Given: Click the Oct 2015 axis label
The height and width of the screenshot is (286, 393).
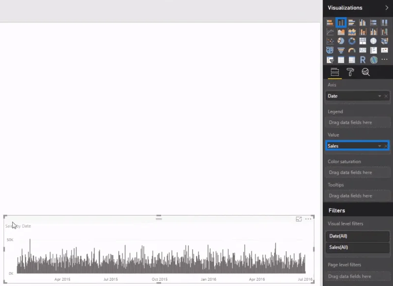Looking at the screenshot, I should 159,279.
